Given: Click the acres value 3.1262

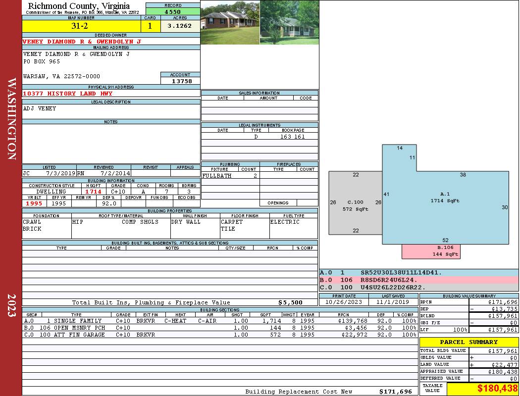Looking at the screenshot, I should pyautogui.click(x=179, y=26).
